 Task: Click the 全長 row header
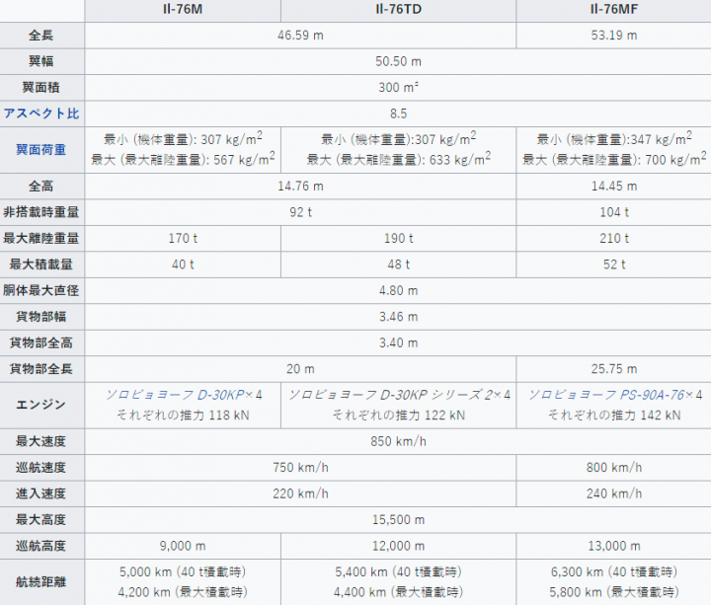pyautogui.click(x=41, y=36)
